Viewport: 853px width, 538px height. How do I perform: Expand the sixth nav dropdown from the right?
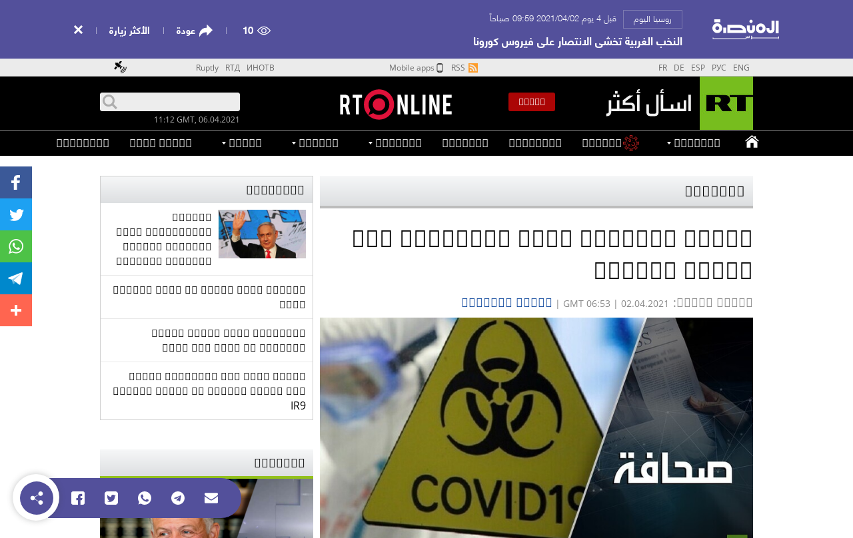(395, 143)
